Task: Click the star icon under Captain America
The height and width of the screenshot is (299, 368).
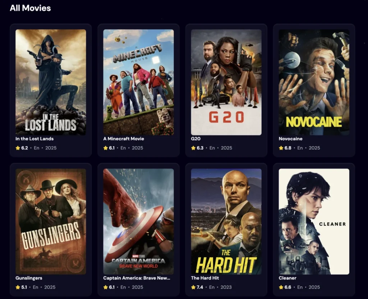Action: tap(105, 287)
